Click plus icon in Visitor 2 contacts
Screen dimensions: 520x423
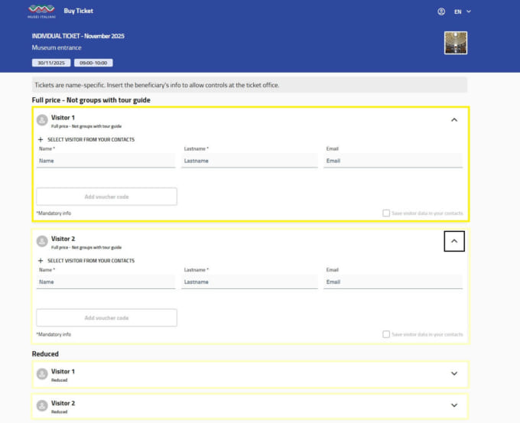pyautogui.click(x=41, y=261)
